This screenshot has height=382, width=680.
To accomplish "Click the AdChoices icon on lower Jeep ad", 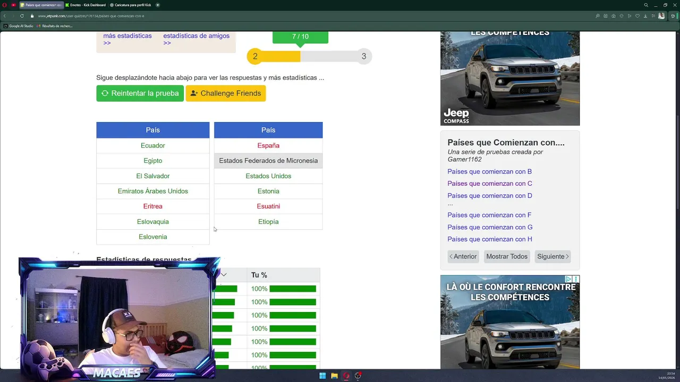I will coord(568,279).
